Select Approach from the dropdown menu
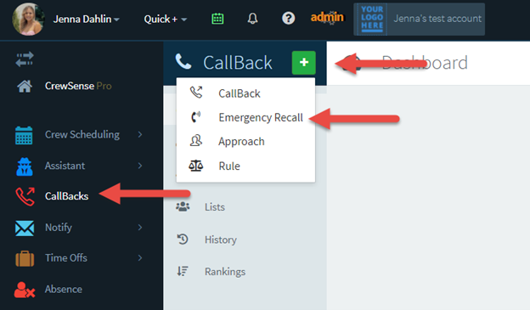The width and height of the screenshot is (530, 310). click(241, 141)
